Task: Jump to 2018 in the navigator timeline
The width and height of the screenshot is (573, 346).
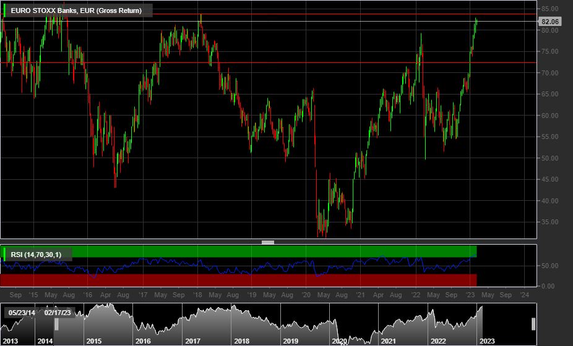Action: (241, 341)
